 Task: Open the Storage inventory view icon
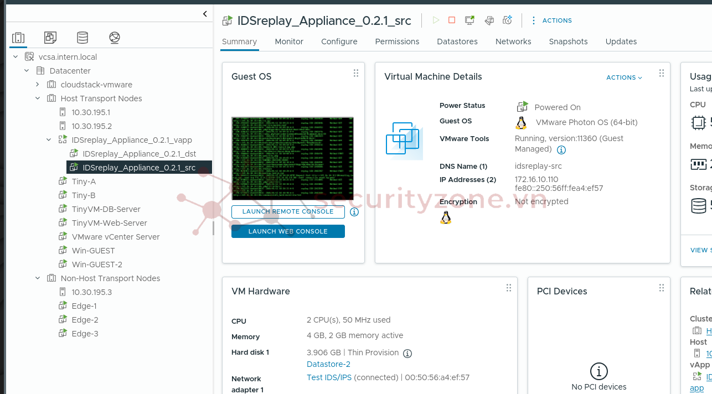tap(82, 38)
